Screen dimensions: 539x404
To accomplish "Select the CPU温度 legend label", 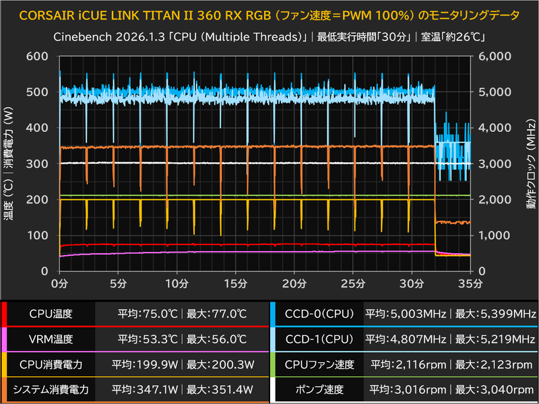I will pyautogui.click(x=51, y=314).
